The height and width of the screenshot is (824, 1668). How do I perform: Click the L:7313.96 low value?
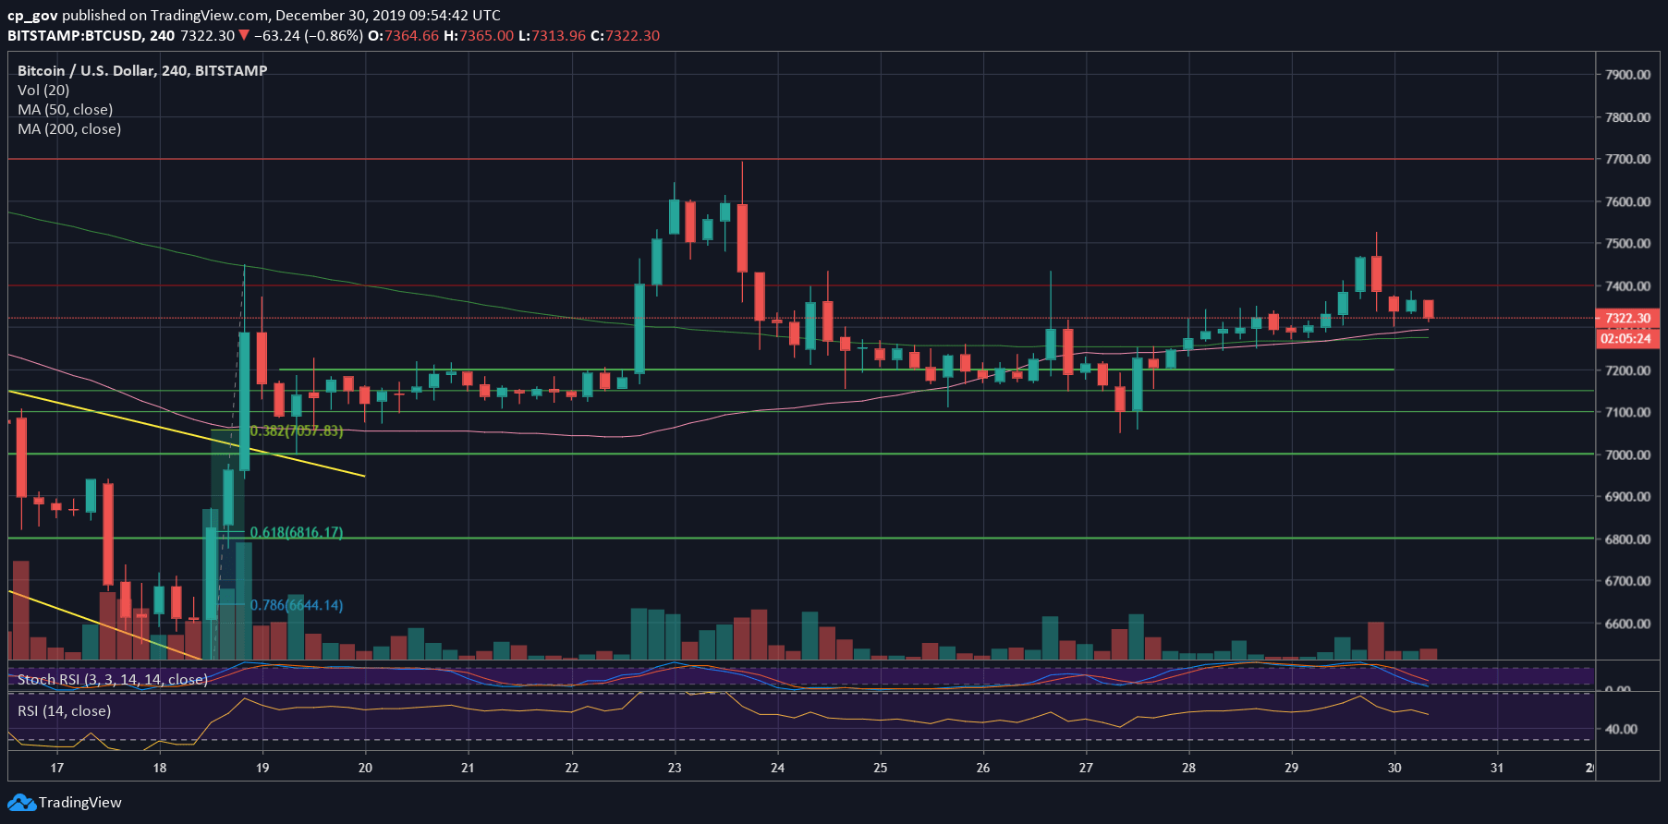coord(552,36)
